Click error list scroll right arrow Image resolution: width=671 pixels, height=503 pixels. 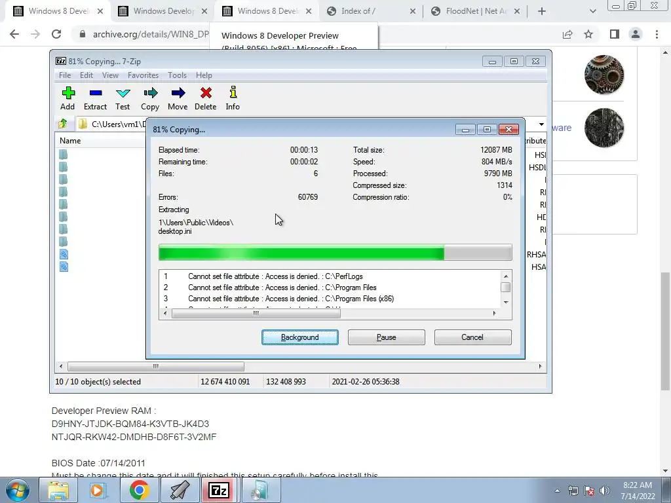click(x=494, y=313)
